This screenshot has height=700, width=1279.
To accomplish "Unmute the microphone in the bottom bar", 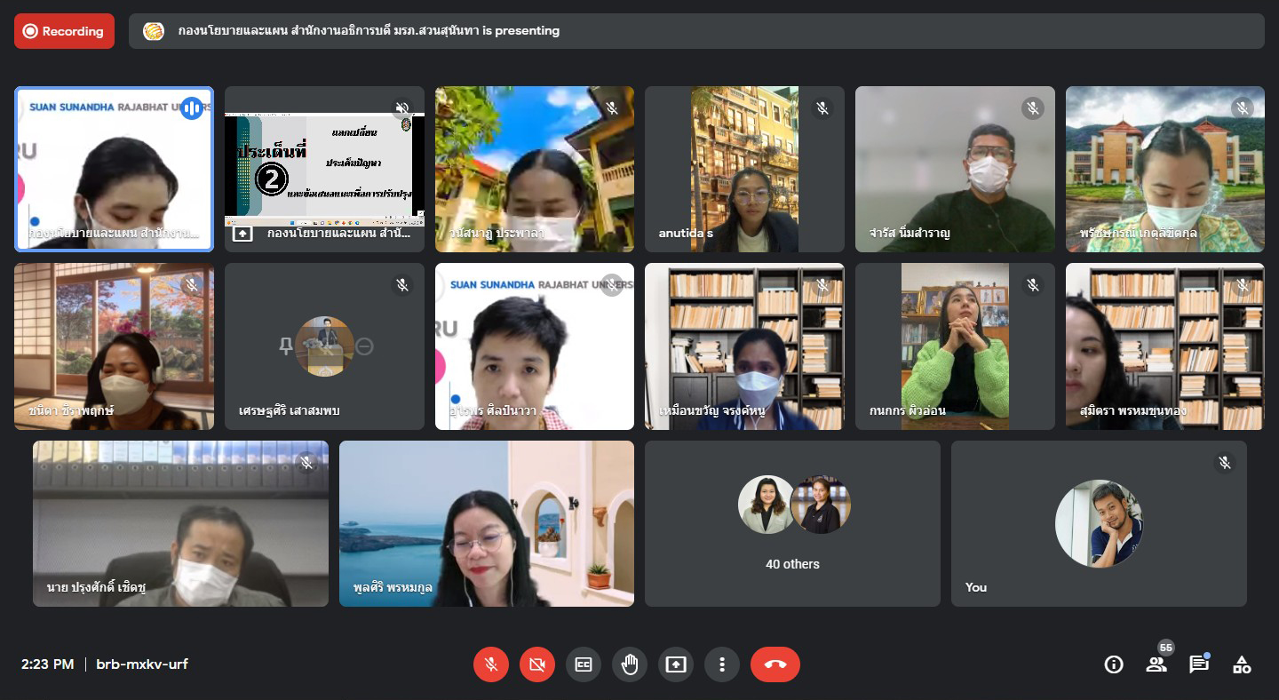I will pos(490,664).
